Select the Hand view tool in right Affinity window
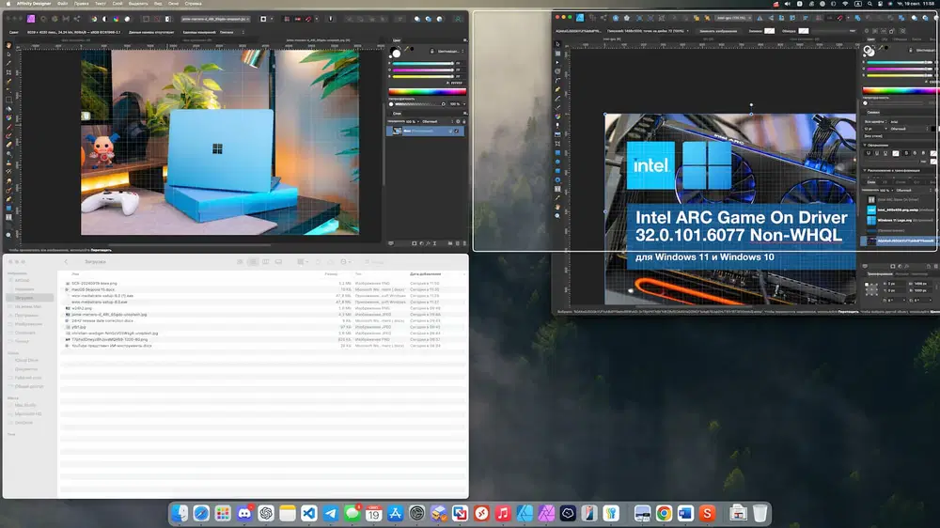 pyautogui.click(x=557, y=207)
